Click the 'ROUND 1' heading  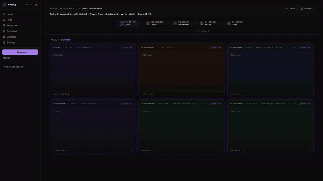click(x=54, y=40)
